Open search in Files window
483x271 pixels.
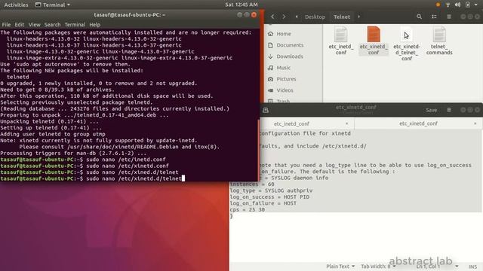point(419,17)
